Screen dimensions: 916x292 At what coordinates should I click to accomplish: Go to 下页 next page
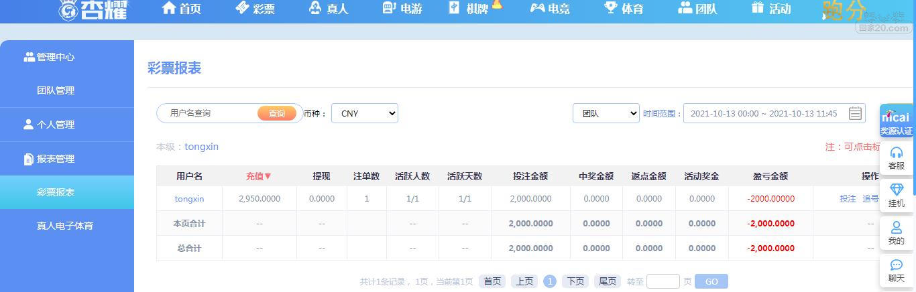pos(575,281)
